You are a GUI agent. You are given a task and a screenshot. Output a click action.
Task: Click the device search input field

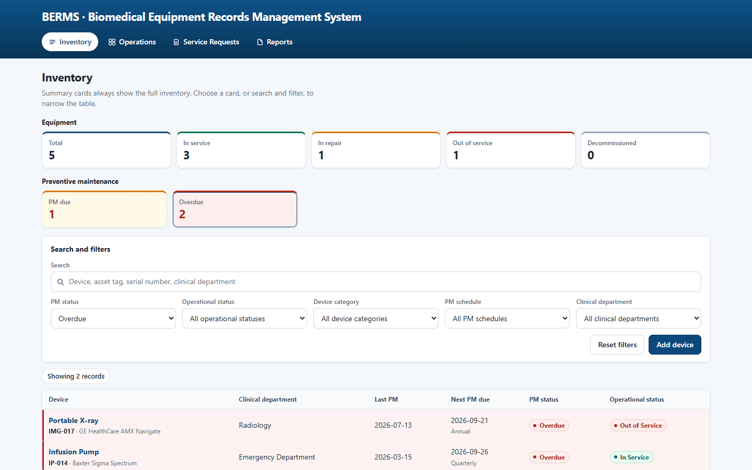tap(376, 282)
